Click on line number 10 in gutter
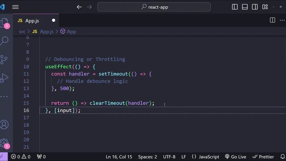Image resolution: width=286 pixels, height=161 pixels. (26, 67)
